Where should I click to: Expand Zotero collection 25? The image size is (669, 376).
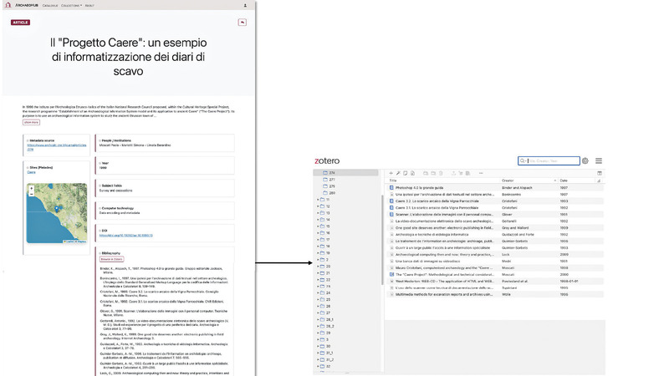pos(318,300)
